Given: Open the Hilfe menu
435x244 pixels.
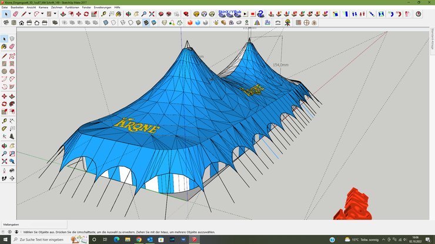Looking at the screenshot, I should coord(118,8).
